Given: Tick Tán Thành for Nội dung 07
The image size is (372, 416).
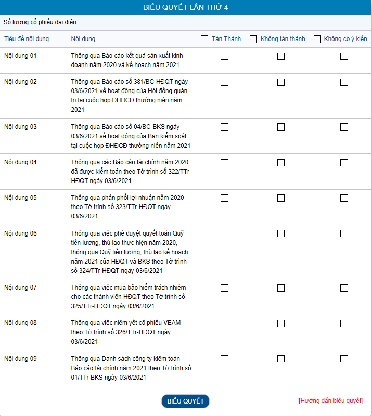Looking at the screenshot, I should click(224, 288).
